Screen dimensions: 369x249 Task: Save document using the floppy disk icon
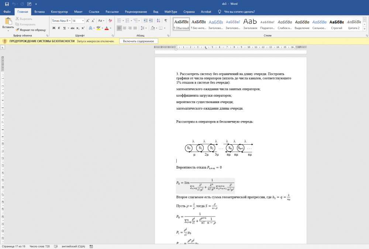[7, 4]
